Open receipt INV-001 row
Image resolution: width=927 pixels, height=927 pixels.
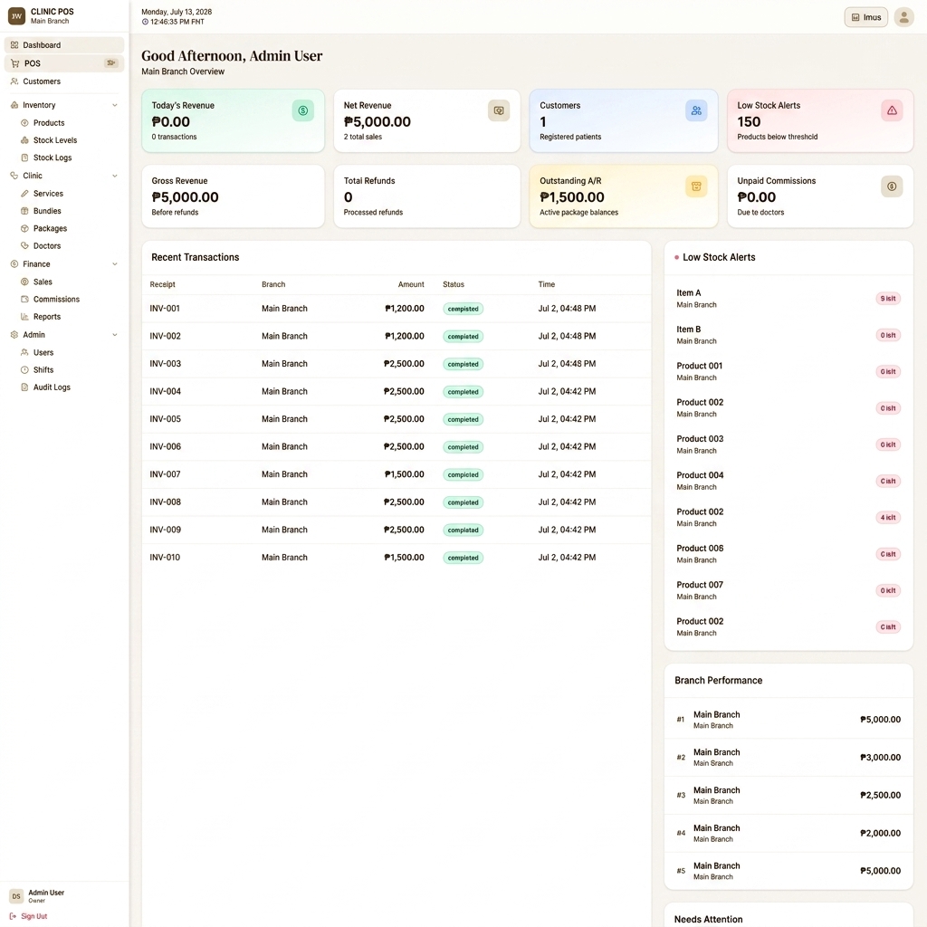[x=397, y=309]
